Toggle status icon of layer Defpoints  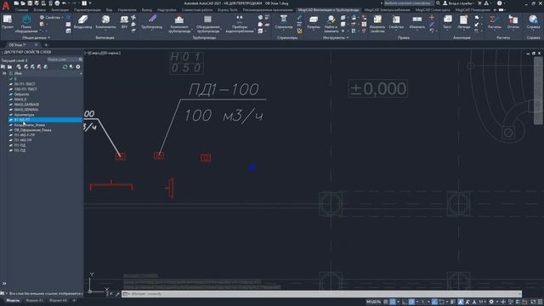click(x=11, y=94)
